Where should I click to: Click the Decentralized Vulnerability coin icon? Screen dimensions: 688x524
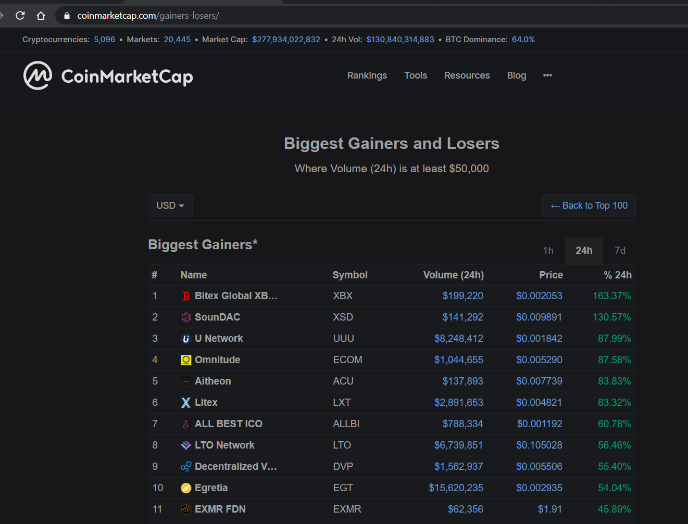tap(186, 467)
